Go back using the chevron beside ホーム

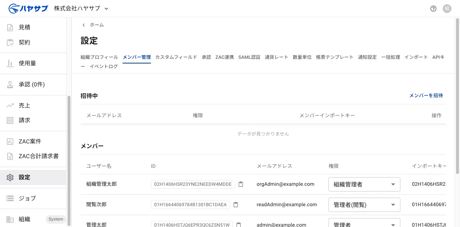(84, 25)
